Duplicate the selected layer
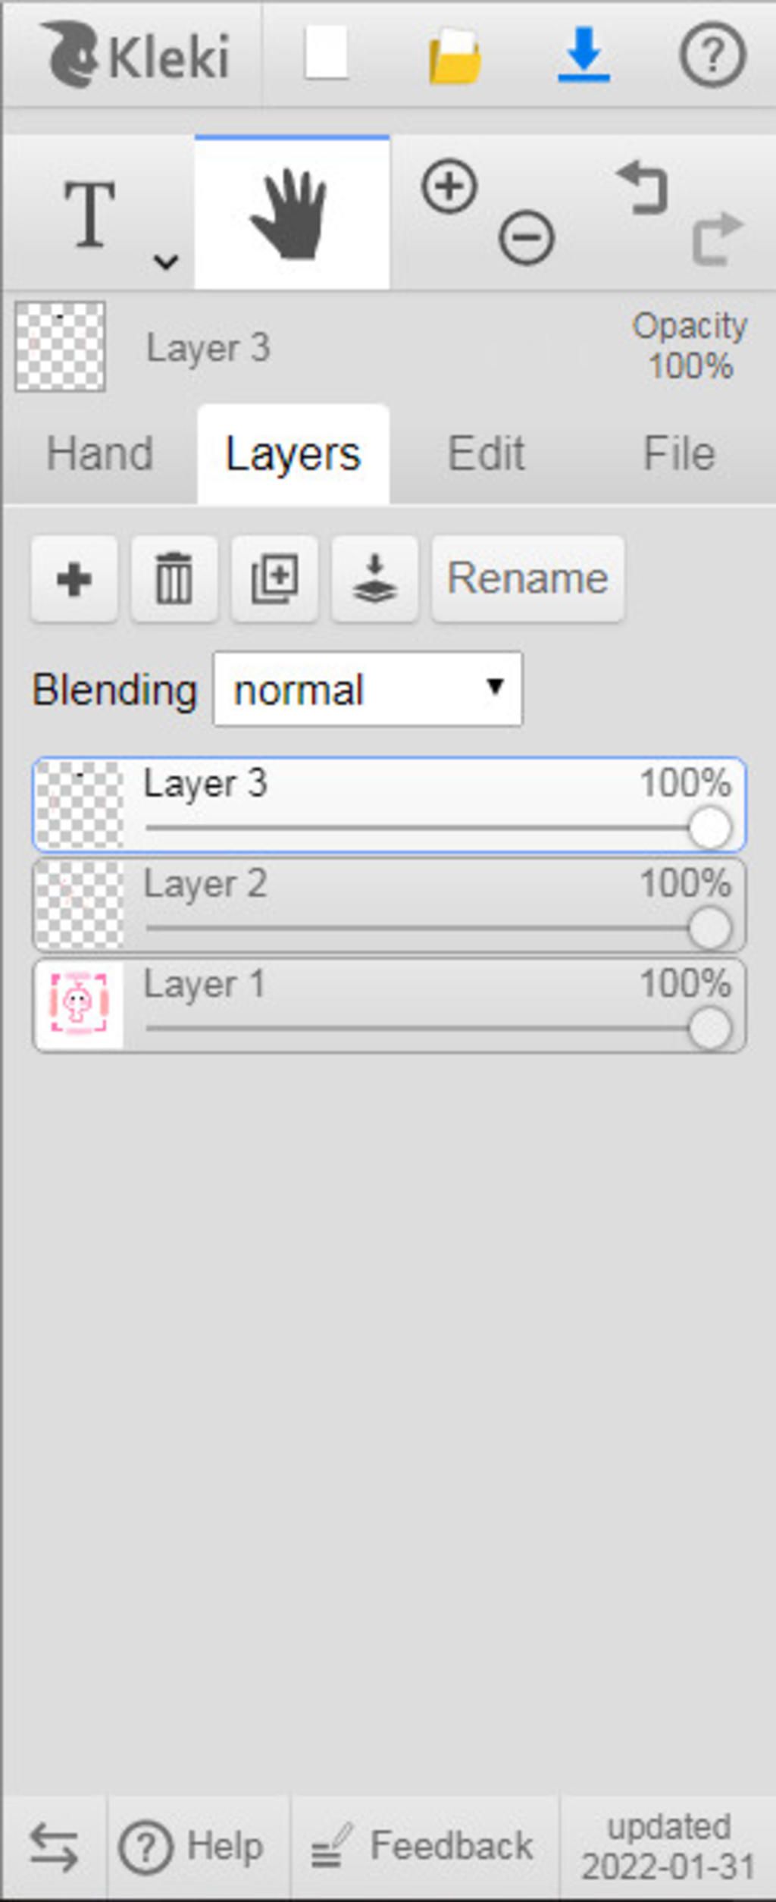This screenshot has width=776, height=1902. (x=274, y=579)
